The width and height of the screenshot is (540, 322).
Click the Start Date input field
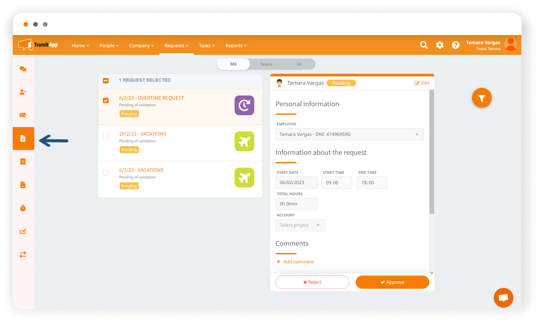click(x=296, y=183)
